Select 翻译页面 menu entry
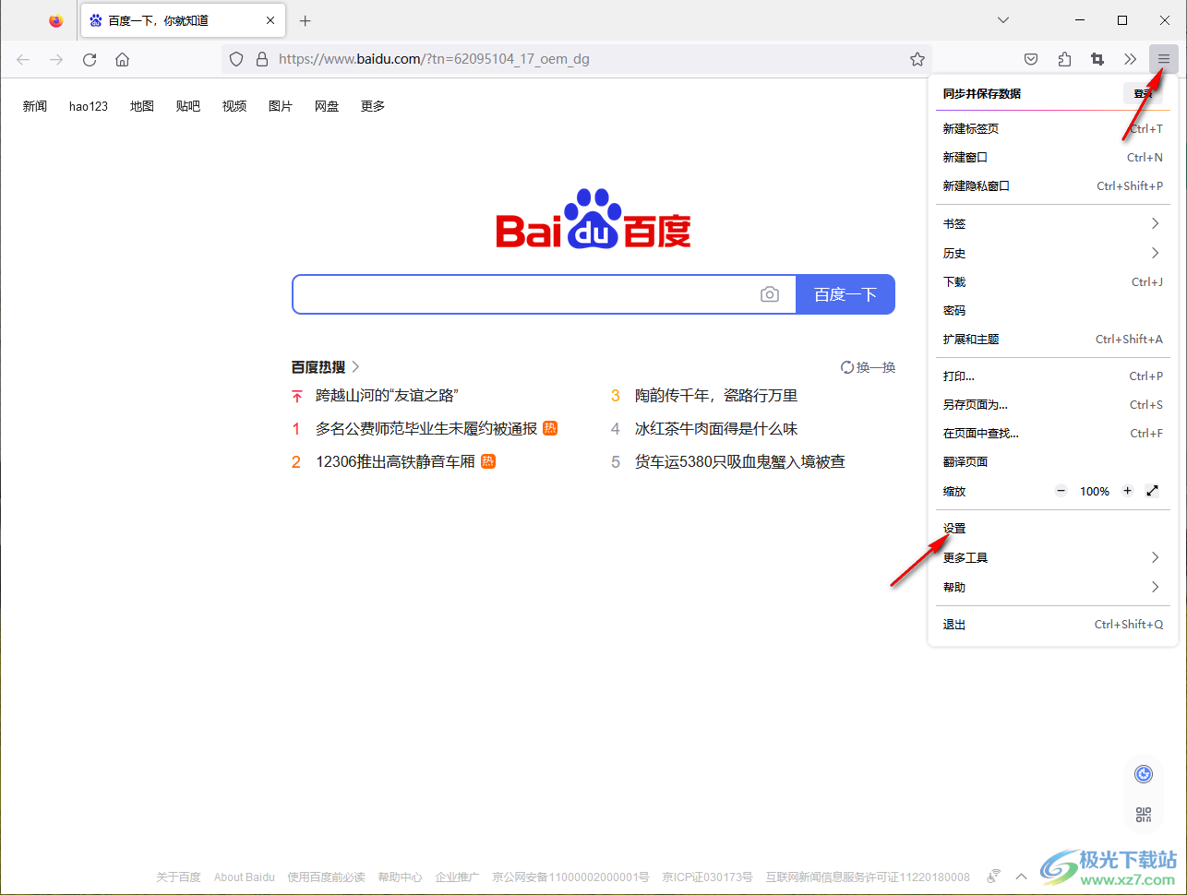Image resolution: width=1187 pixels, height=895 pixels. [x=1053, y=462]
